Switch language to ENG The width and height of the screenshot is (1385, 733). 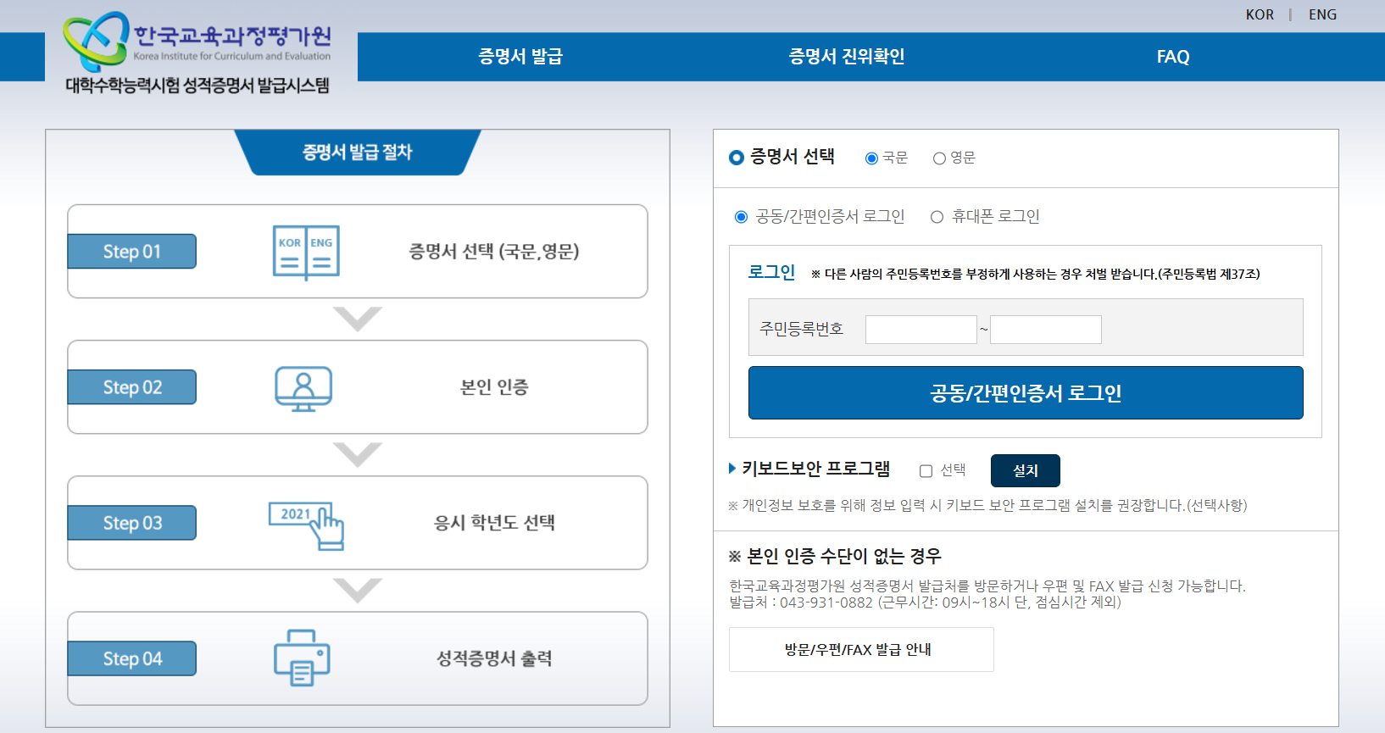coord(1322,14)
